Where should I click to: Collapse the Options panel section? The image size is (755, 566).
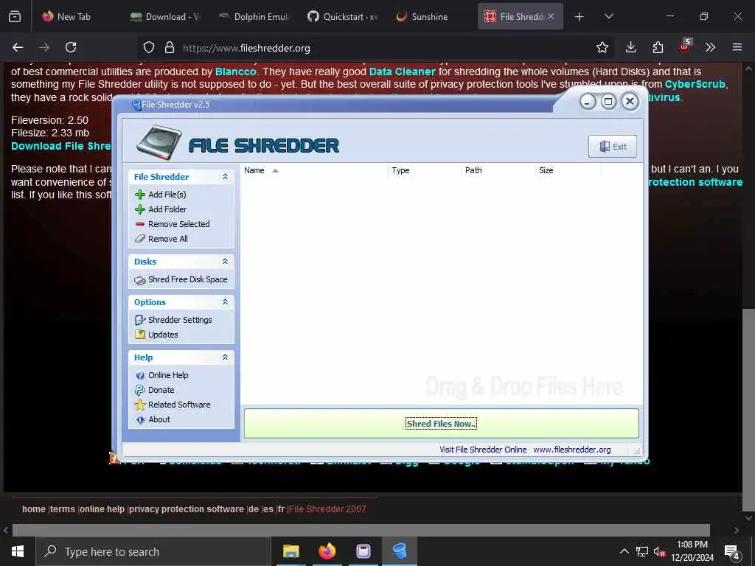[x=225, y=301]
